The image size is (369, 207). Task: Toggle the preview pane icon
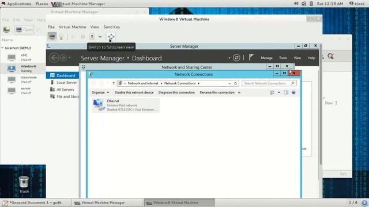pyautogui.click(x=286, y=93)
